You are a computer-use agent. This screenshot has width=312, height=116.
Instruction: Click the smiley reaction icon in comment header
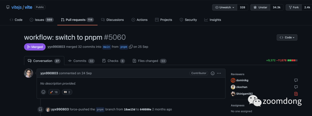click(213, 73)
